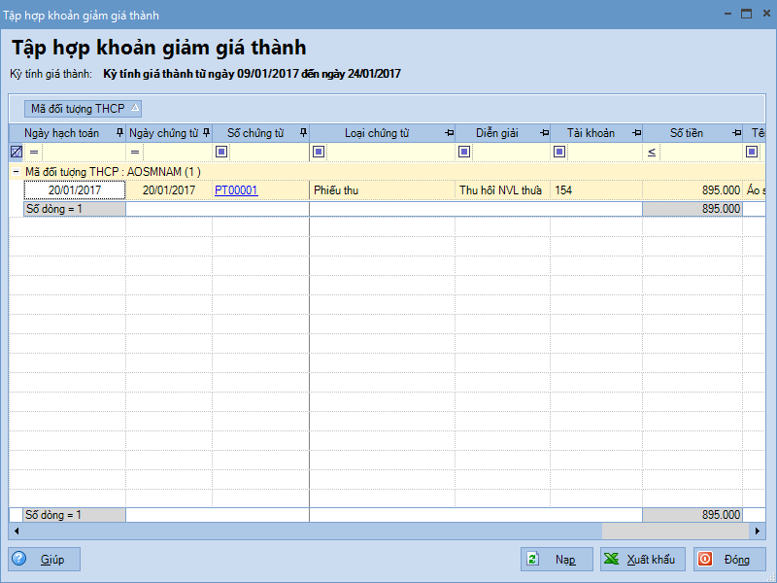
Task: Click the Nạp reload button
Action: point(557,560)
